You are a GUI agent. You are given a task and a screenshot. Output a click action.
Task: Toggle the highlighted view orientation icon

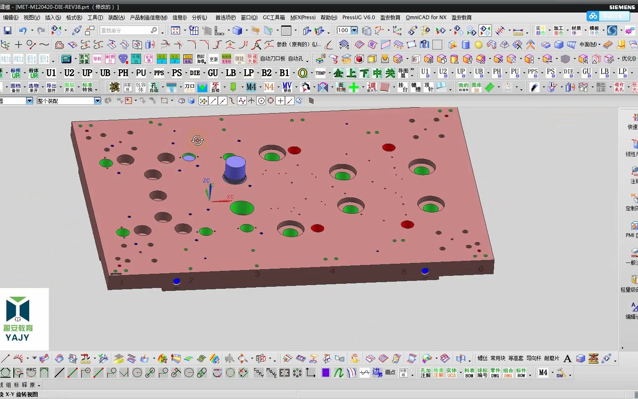point(485,30)
